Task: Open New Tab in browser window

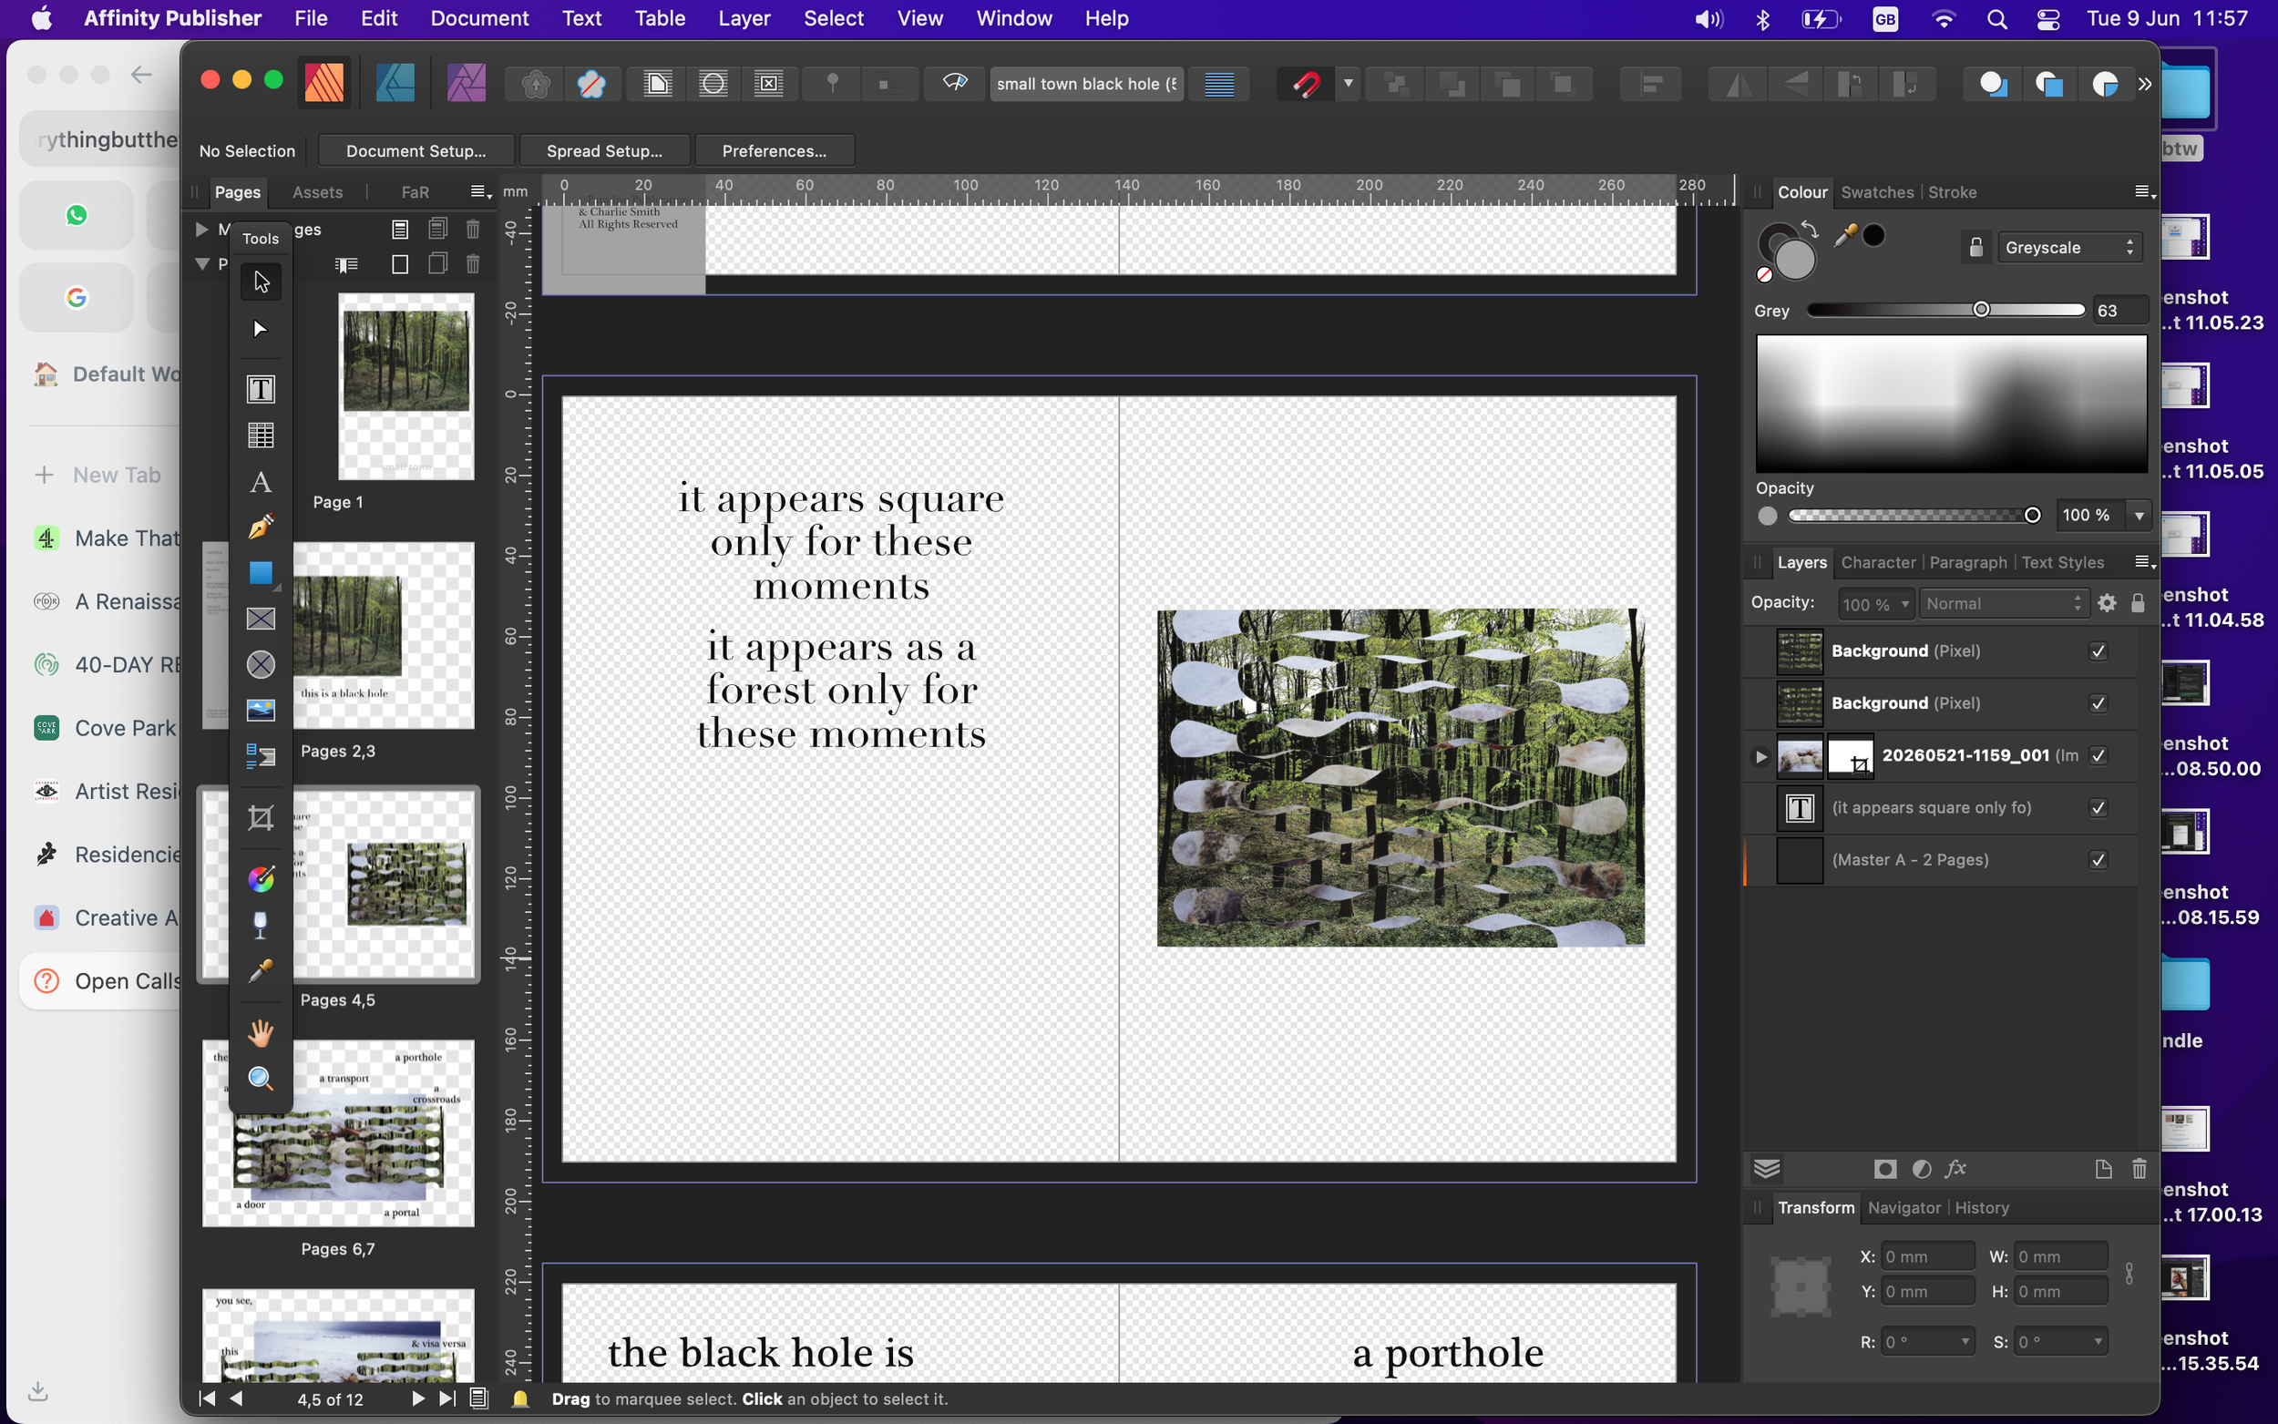Action: (97, 475)
